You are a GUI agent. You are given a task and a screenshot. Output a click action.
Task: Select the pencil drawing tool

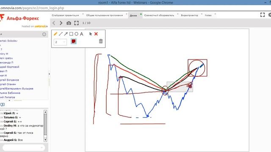pyautogui.click(x=55, y=34)
